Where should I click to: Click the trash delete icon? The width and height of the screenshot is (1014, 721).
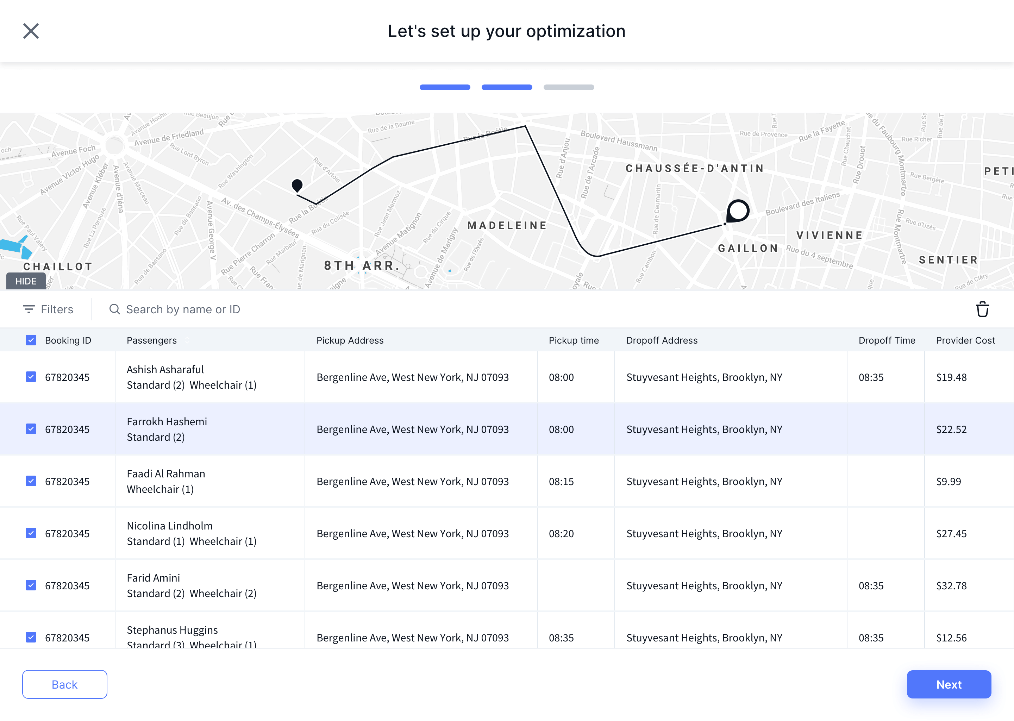(982, 309)
